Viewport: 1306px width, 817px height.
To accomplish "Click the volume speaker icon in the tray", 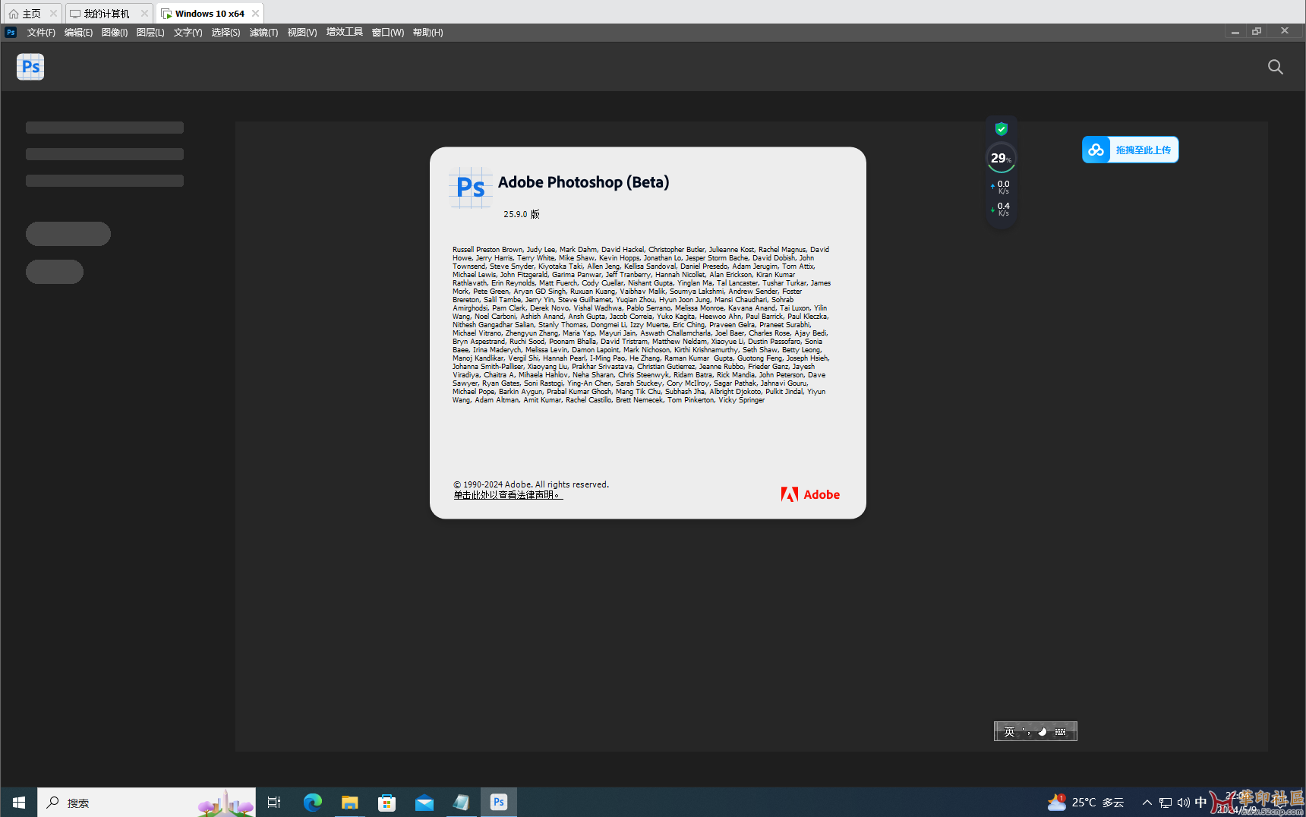I will (x=1183, y=803).
